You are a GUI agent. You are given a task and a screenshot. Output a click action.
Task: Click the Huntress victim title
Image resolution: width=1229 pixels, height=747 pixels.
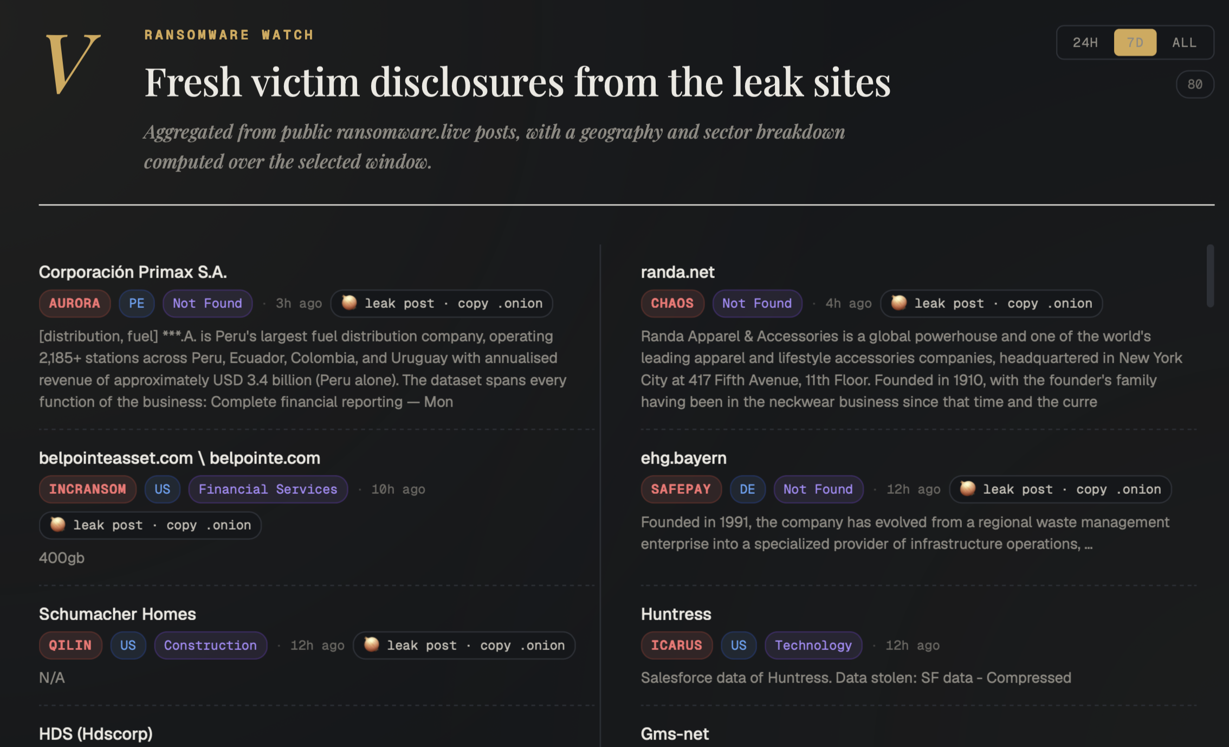pyautogui.click(x=676, y=614)
